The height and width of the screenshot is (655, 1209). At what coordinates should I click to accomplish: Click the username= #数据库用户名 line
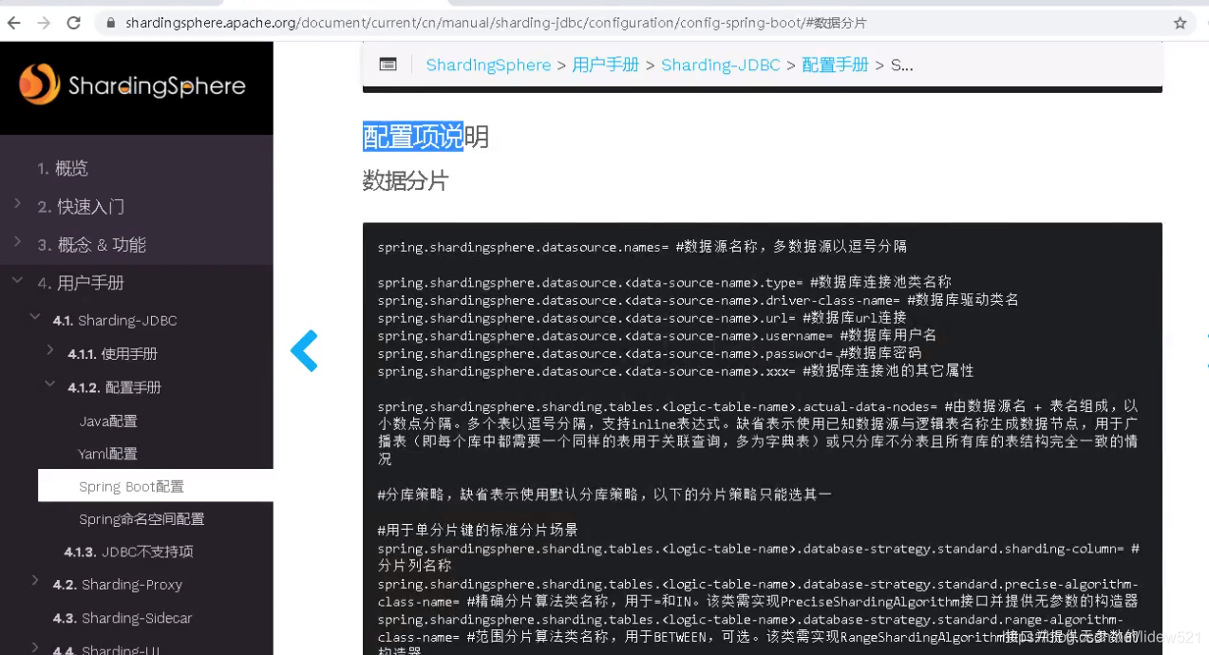point(657,335)
